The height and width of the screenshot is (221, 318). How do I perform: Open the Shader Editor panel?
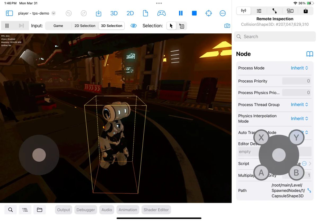[x=156, y=210]
